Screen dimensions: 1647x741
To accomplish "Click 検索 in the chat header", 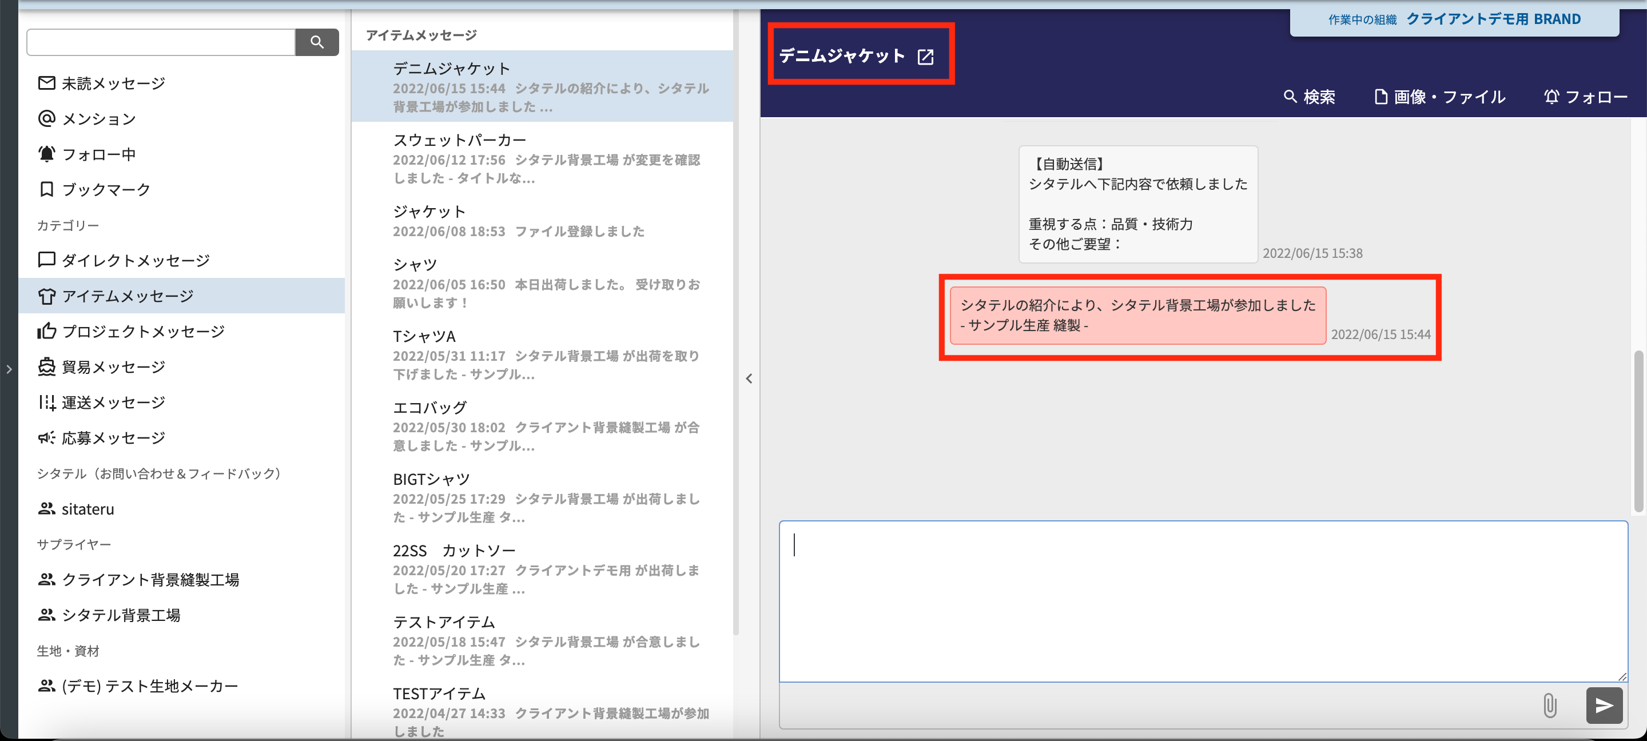I will click(x=1309, y=97).
